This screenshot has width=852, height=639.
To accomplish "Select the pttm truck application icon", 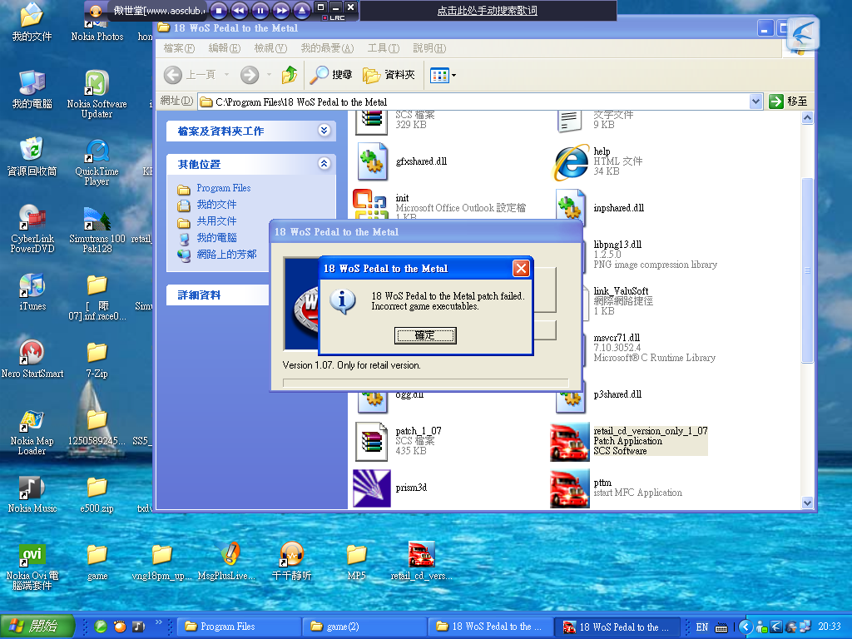I will tap(570, 488).
